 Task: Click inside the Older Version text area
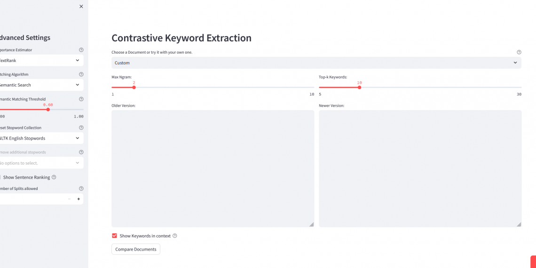point(213,168)
